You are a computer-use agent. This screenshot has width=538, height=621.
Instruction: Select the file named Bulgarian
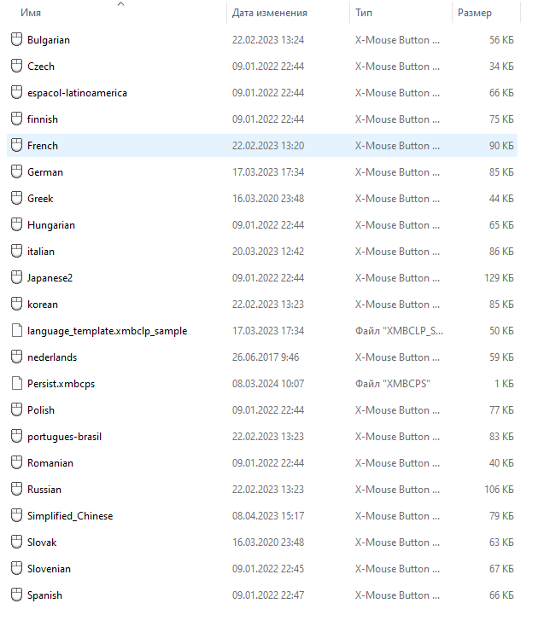49,40
